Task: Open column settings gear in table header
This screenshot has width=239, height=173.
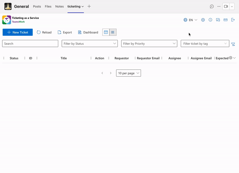Action: (x=231, y=58)
